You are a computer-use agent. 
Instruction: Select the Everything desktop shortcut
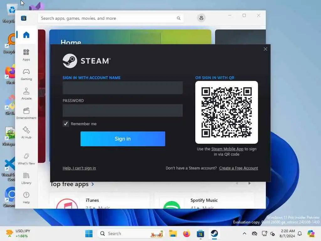tap(9, 44)
